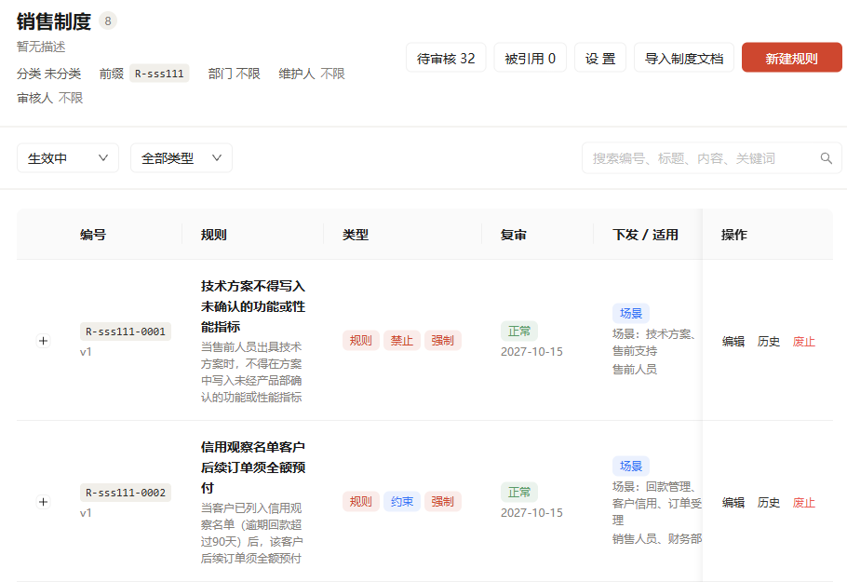This screenshot has width=847, height=582.
Task: Click the 约束 tag in second row
Action: [402, 502]
